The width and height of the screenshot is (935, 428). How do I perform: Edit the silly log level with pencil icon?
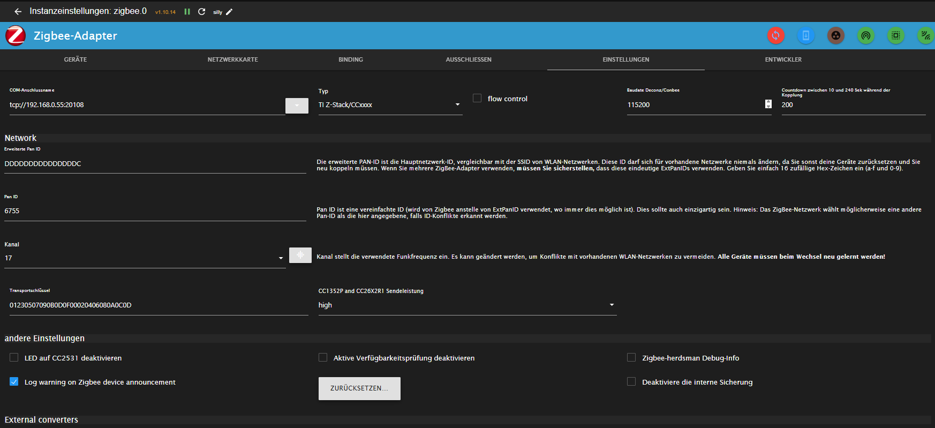229,12
